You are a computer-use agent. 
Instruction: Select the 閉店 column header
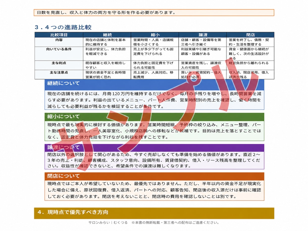point(250,35)
